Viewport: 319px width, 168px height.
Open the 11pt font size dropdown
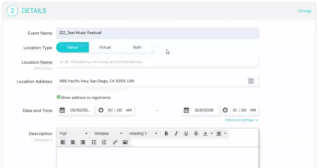[x=73, y=133]
